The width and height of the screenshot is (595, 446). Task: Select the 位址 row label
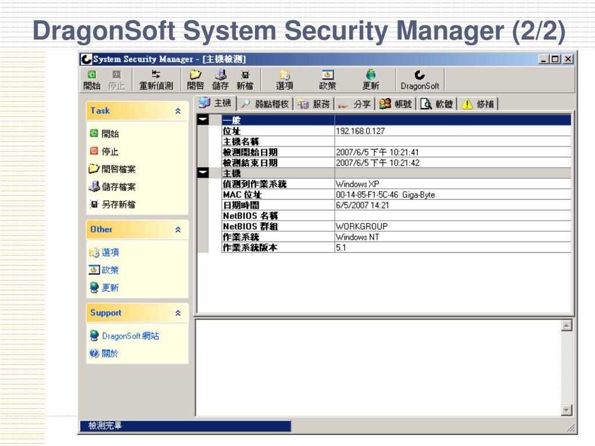[231, 131]
